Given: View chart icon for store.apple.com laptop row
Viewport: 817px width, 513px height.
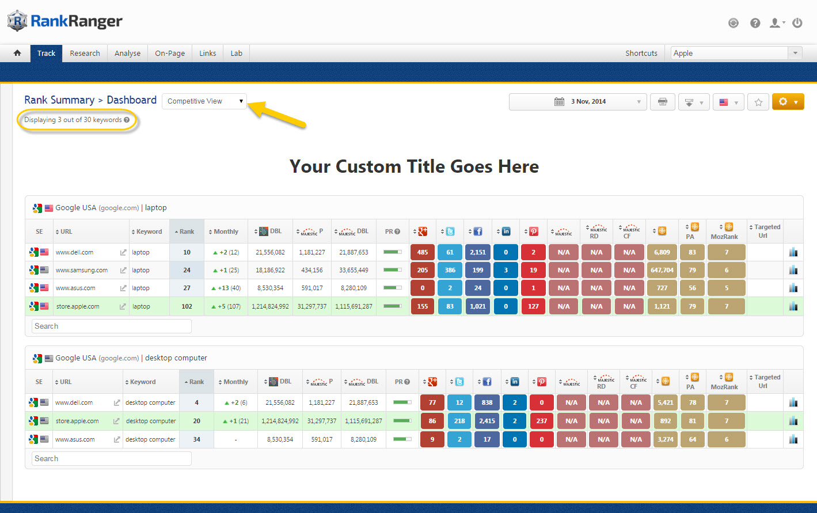Looking at the screenshot, I should [x=793, y=306].
